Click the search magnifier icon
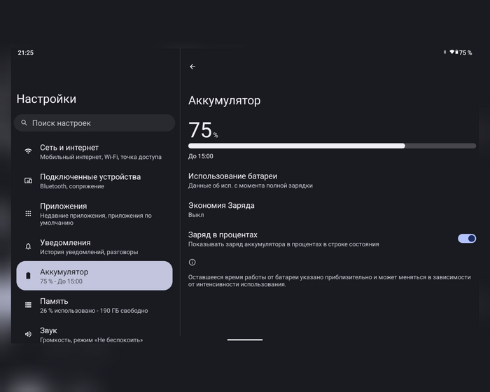This screenshot has width=490, height=392. (24, 123)
